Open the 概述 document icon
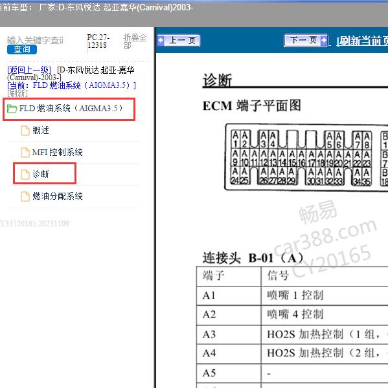388x388 pixels. 25,131
